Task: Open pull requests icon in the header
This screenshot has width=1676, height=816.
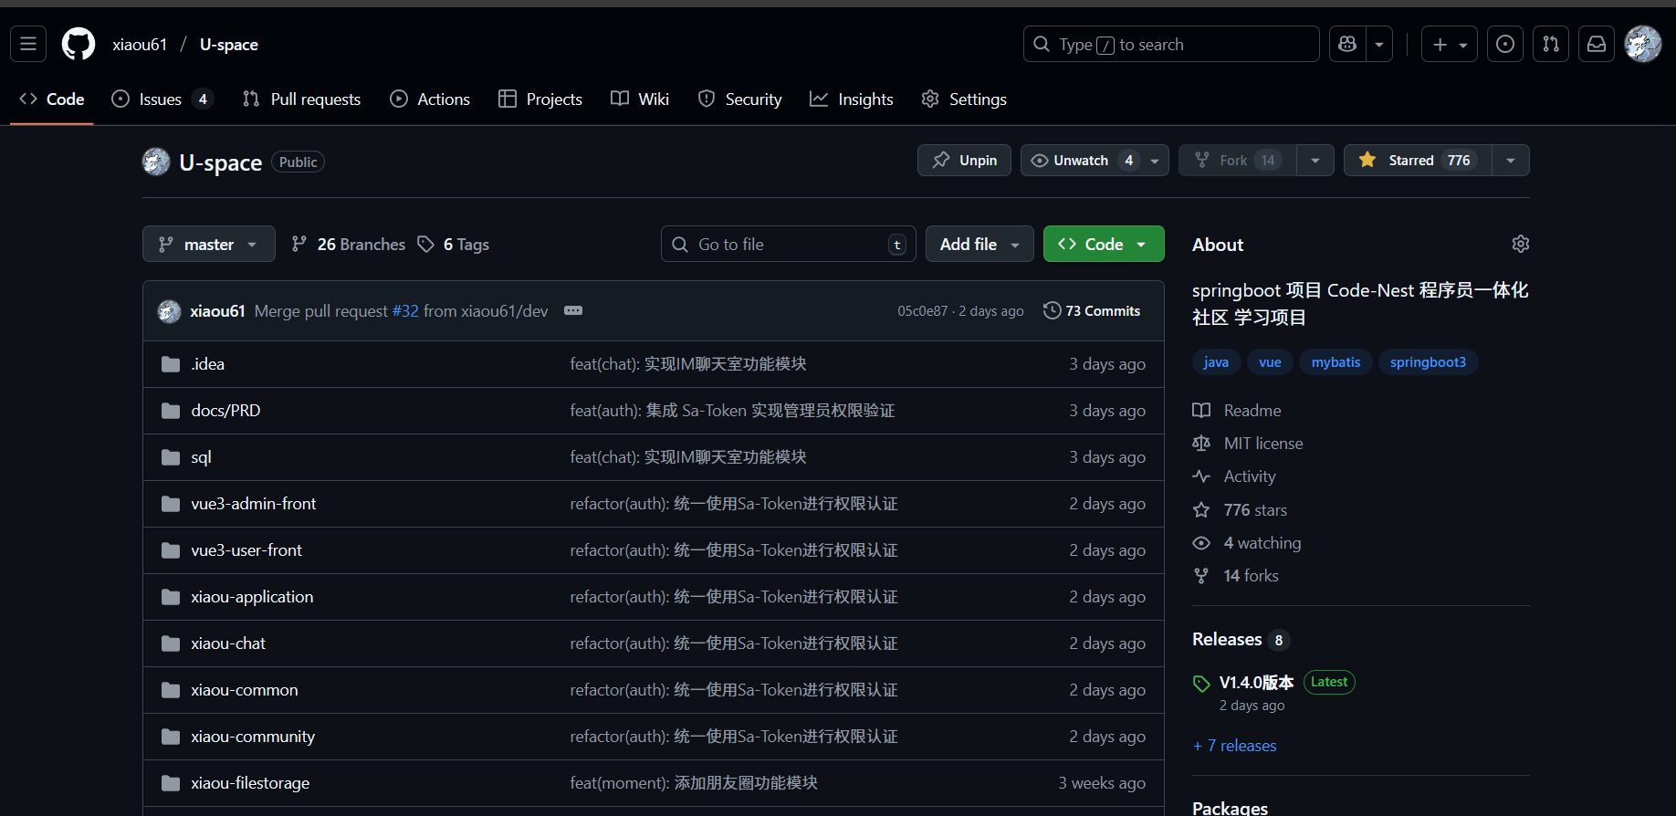Action: pyautogui.click(x=1551, y=44)
